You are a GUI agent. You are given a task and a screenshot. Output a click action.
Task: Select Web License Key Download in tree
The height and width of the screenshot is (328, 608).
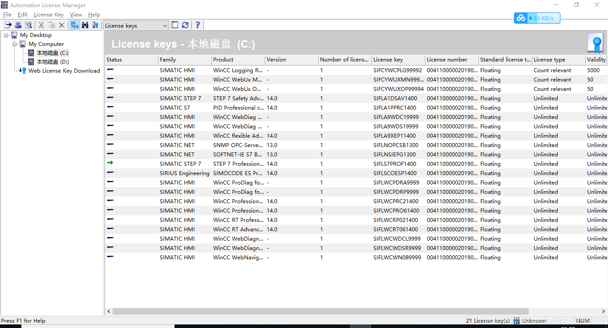(64, 71)
